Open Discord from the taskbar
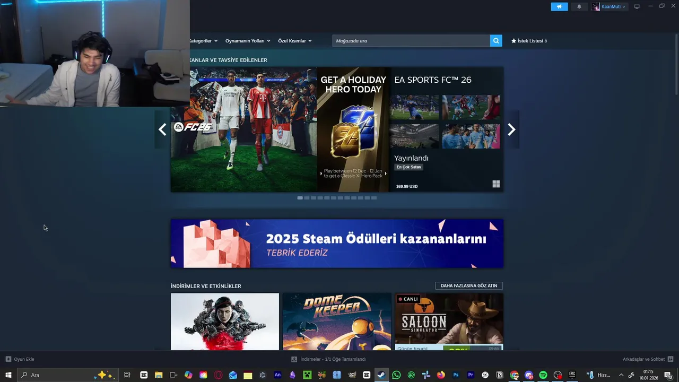This screenshot has height=382, width=679. (x=529, y=375)
